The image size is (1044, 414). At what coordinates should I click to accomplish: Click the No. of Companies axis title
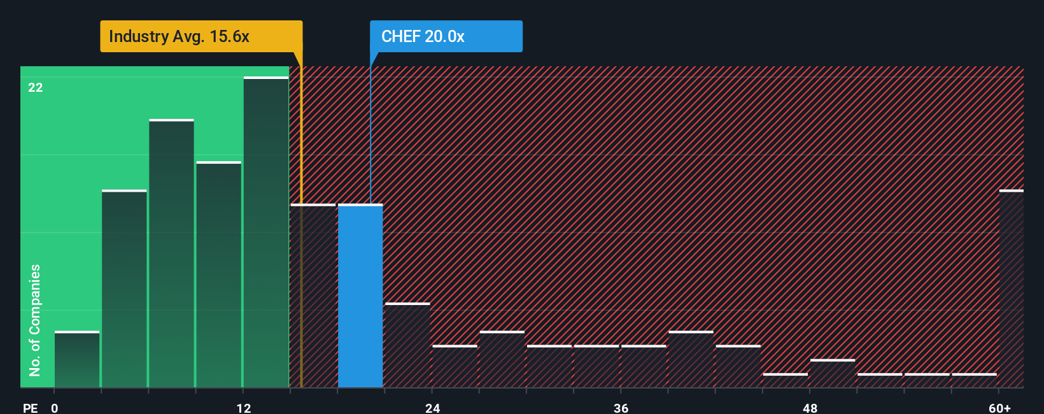click(35, 320)
